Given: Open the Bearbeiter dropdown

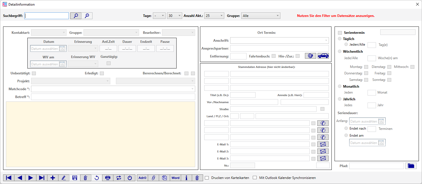Looking at the screenshot, I should (179, 33).
